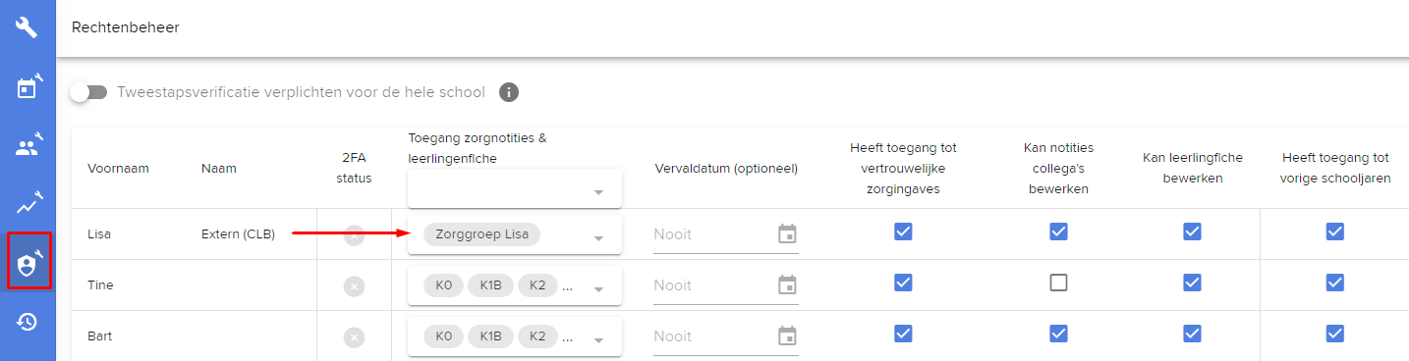Click the info icon beside Tweestapsverificatie
Image resolution: width=1409 pixels, height=361 pixels.
(508, 92)
